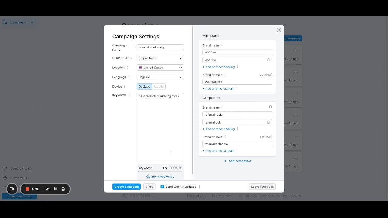Discard recording with trash icon

coord(63,189)
